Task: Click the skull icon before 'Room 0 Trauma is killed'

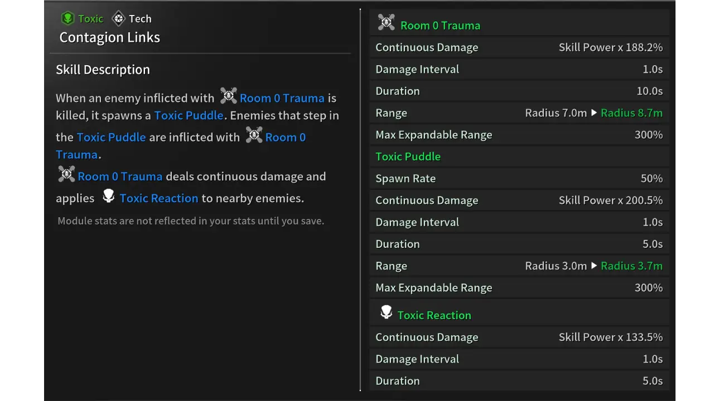Action: click(228, 96)
